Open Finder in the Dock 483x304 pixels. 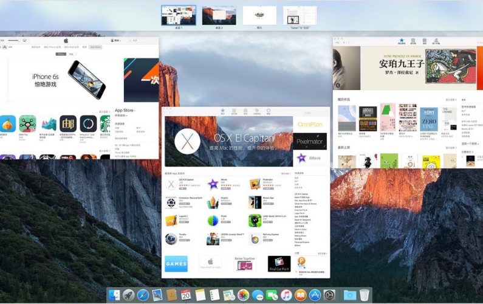pyautogui.click(x=114, y=295)
